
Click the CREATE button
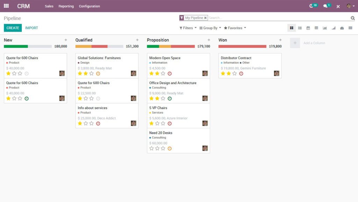click(13, 28)
